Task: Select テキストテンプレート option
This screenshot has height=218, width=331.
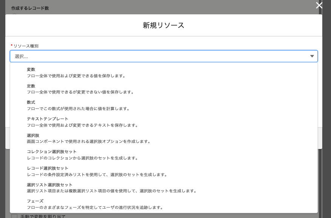Action: coord(163,122)
